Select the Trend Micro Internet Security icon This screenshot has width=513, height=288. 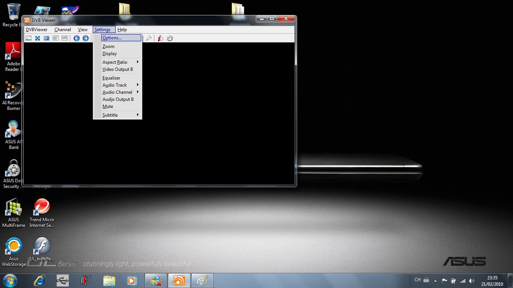coord(42,213)
